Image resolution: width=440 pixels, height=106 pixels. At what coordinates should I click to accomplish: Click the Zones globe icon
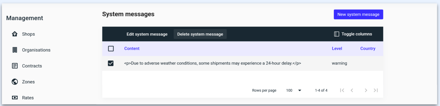tap(15, 82)
